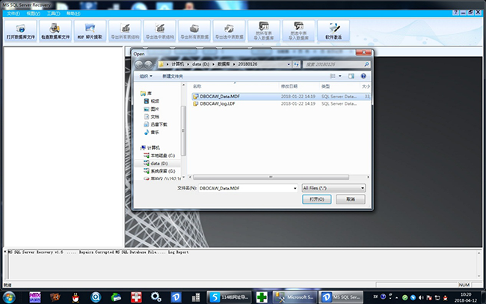Screen dimensions: 486x304
Task: Click the Back arrow in Open dialog
Action: pos(139,64)
